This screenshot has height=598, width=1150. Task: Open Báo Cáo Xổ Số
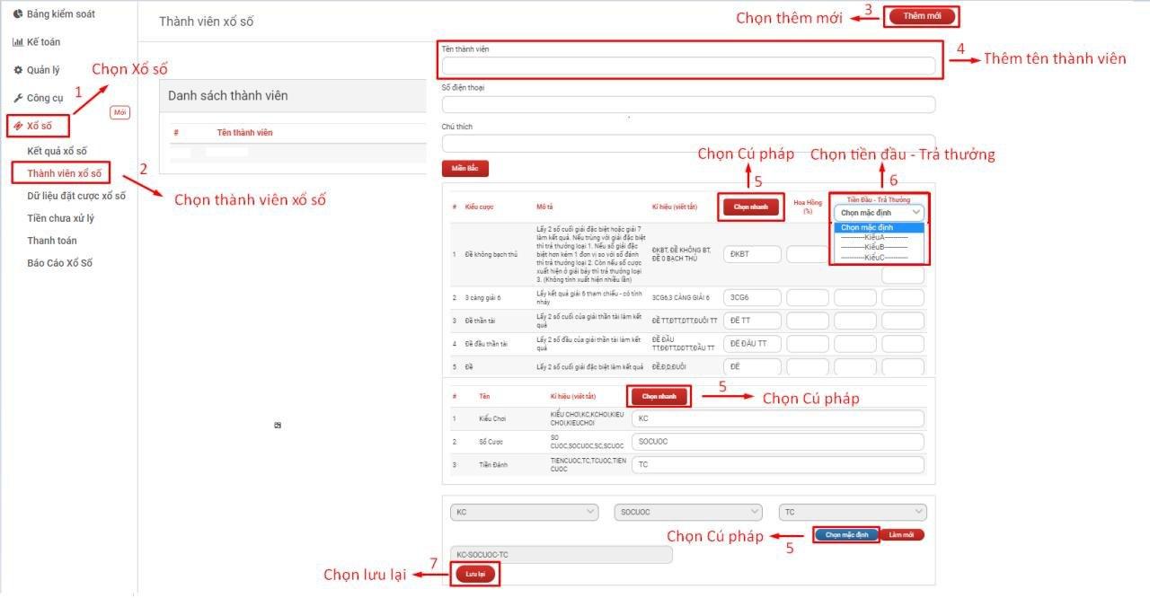point(59,263)
